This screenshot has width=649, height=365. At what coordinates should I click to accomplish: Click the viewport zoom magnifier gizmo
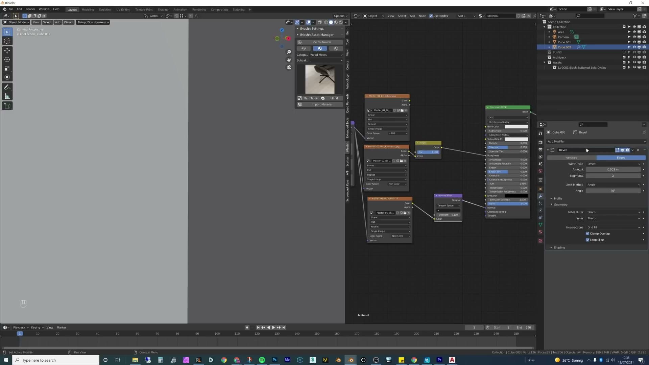click(x=289, y=52)
